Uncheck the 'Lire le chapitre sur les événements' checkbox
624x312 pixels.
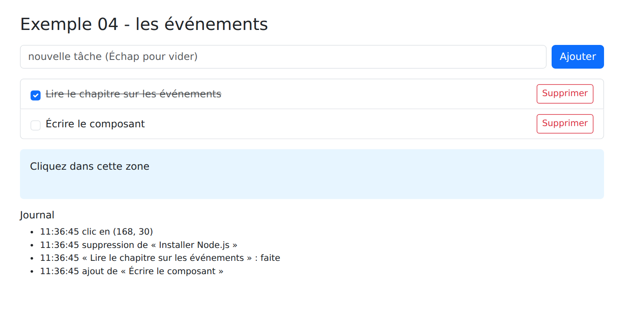36,95
